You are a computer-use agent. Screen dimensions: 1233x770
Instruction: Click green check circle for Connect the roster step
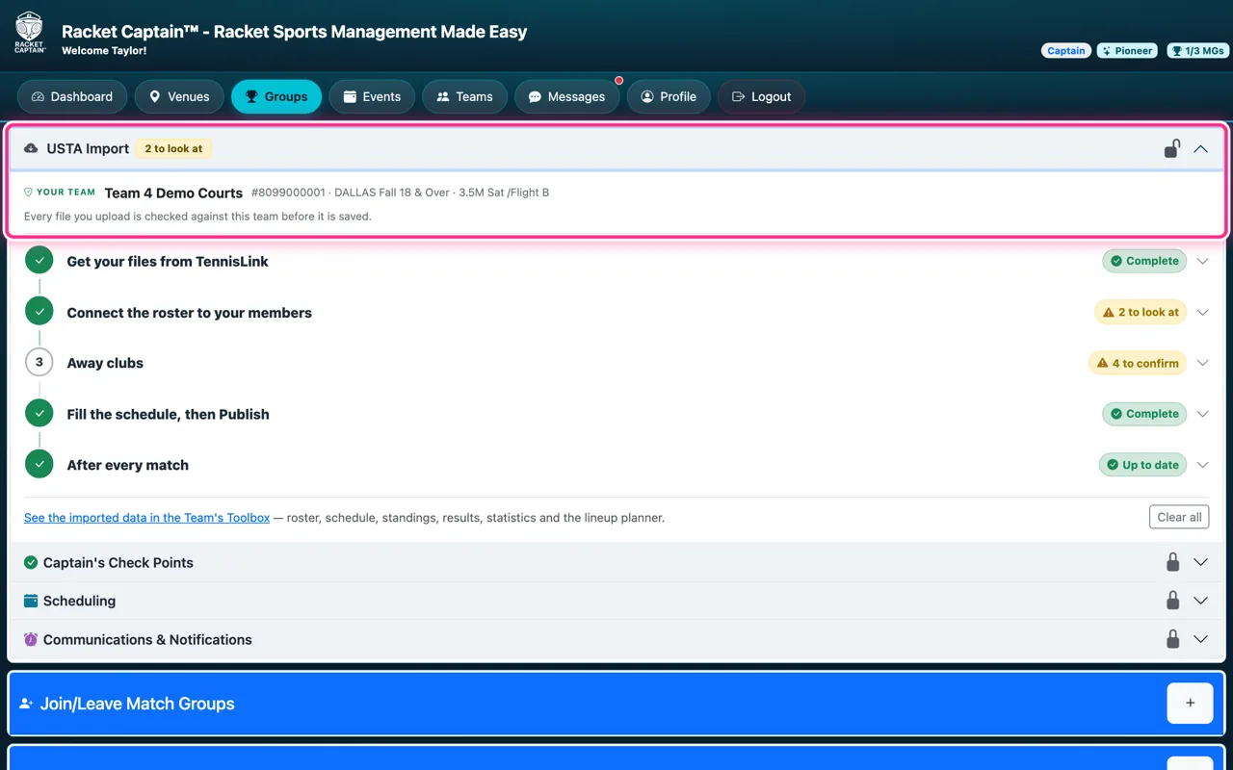click(x=39, y=311)
